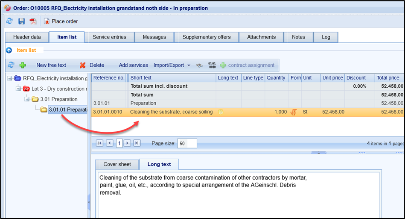Image resolution: width=405 pixels, height=219 pixels.
Task: Click the renumber items 01.01.0010 icon
Action: coord(212,65)
